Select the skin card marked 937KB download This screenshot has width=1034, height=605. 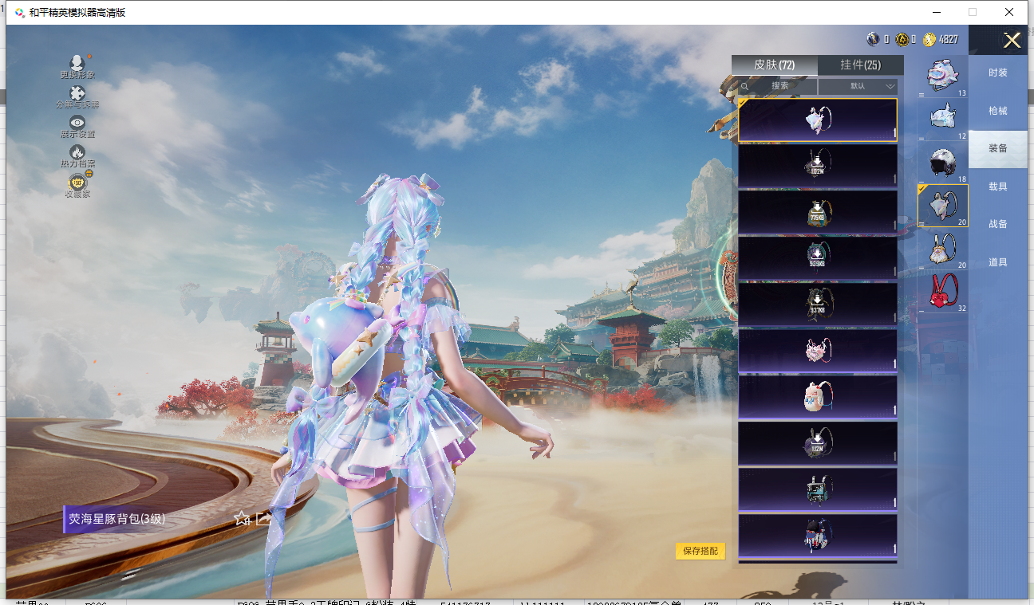point(818,304)
